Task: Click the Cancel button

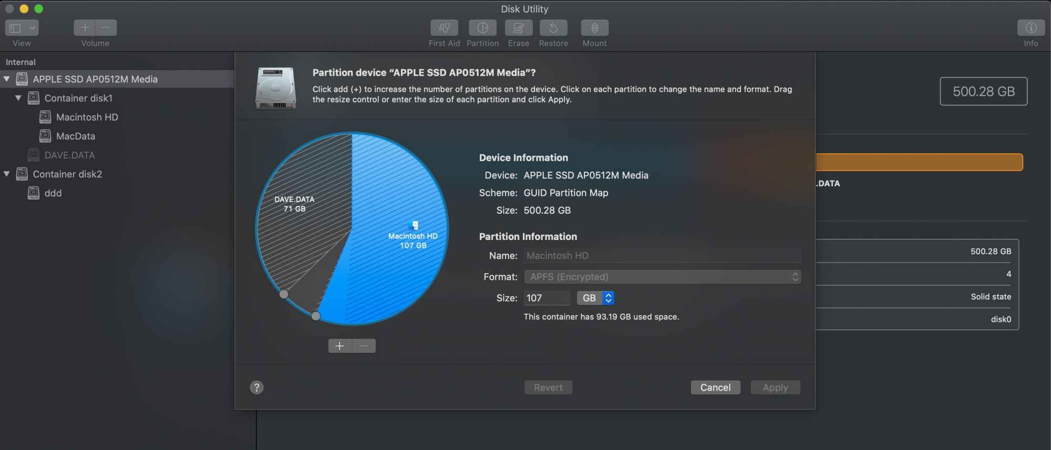Action: pos(715,388)
